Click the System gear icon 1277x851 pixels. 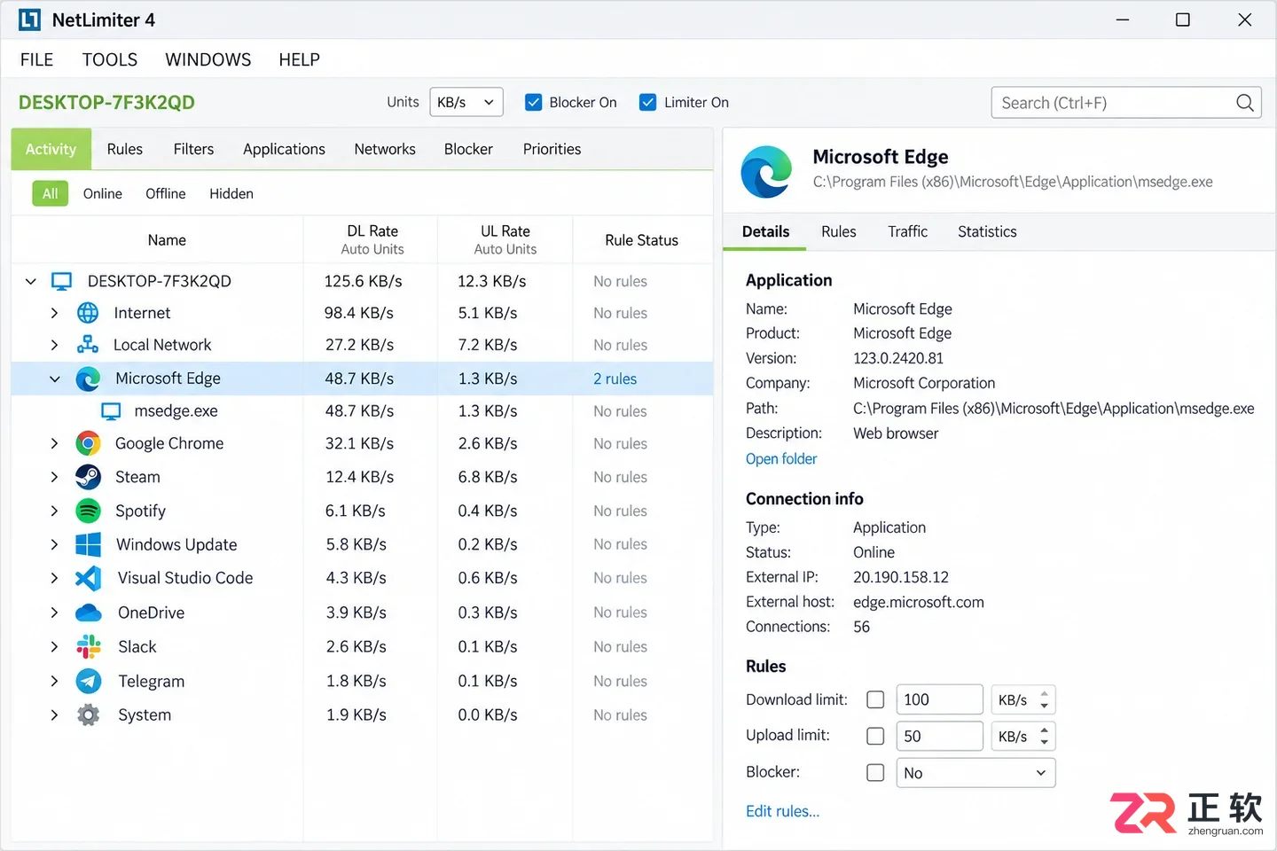(88, 714)
